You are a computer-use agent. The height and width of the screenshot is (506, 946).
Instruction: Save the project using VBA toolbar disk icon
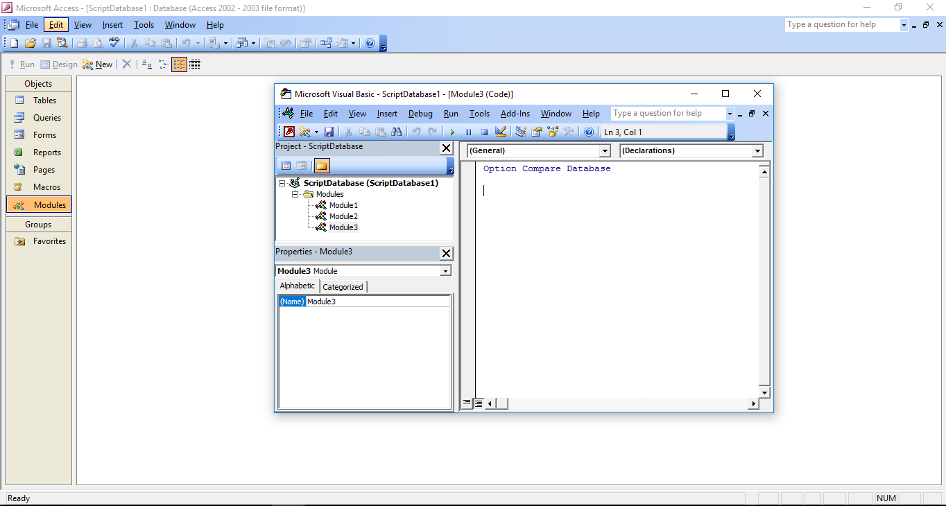(x=329, y=132)
